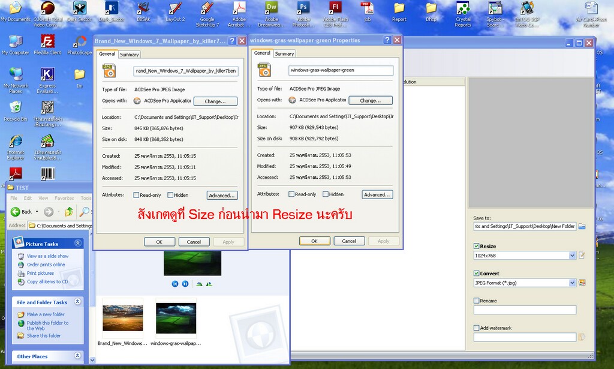Click the job PDF file on desktop

tap(368, 11)
